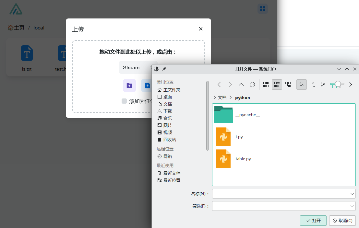Reload the current folder view
Viewport: 359px width, 228px height.
pyautogui.click(x=252, y=85)
